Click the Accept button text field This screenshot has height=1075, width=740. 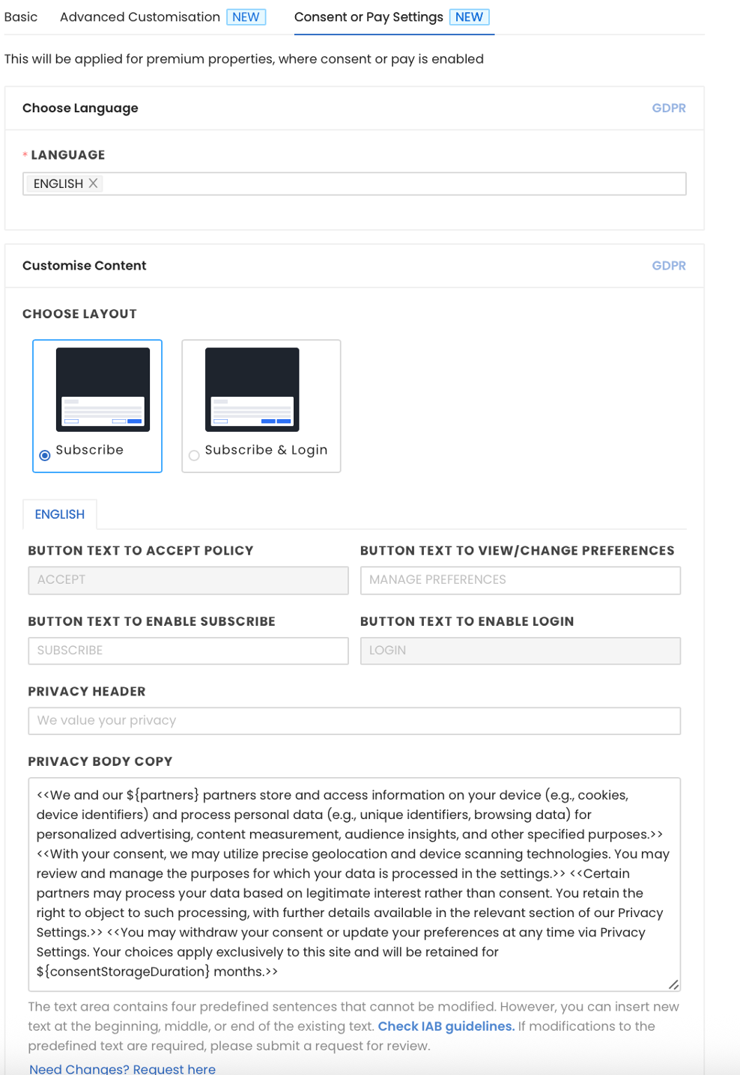pos(188,580)
